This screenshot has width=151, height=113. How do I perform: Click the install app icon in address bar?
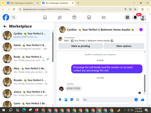coord(130,9)
